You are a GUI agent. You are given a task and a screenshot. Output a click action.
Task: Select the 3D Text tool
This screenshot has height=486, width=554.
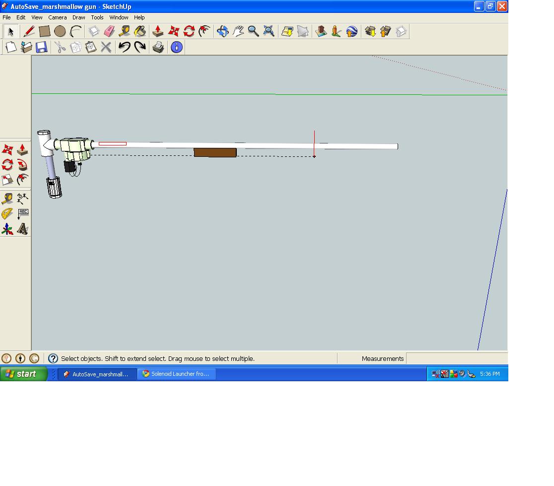click(22, 229)
